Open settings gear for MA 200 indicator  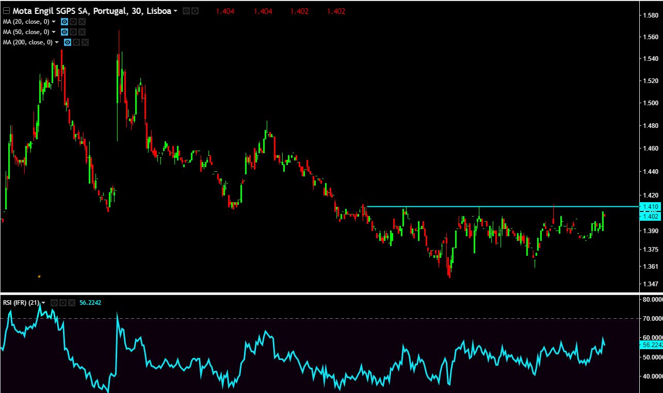point(76,42)
